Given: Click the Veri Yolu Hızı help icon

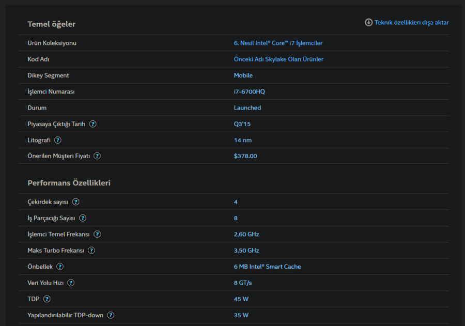Looking at the screenshot, I should tap(71, 283).
